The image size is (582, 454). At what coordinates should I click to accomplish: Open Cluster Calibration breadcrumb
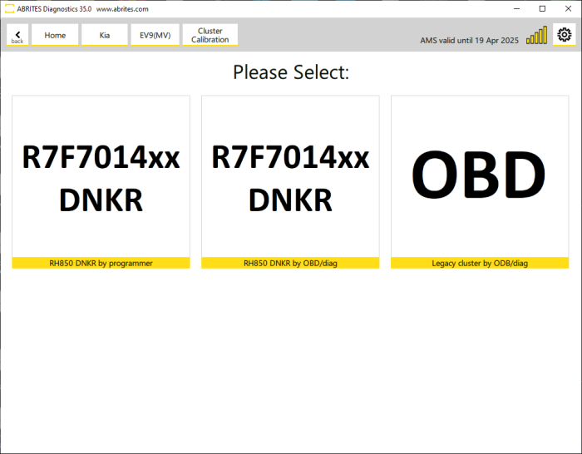tap(210, 35)
